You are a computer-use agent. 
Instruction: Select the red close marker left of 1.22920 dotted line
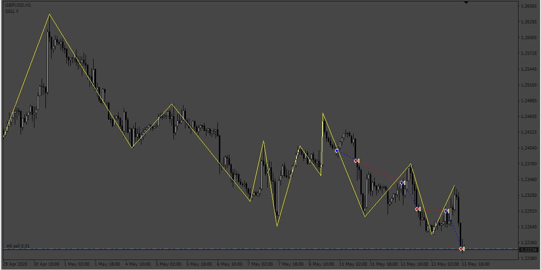click(418, 209)
